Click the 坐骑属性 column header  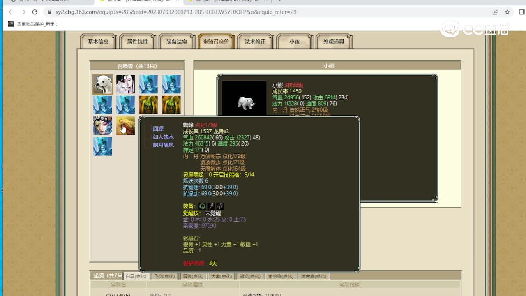[193, 284]
